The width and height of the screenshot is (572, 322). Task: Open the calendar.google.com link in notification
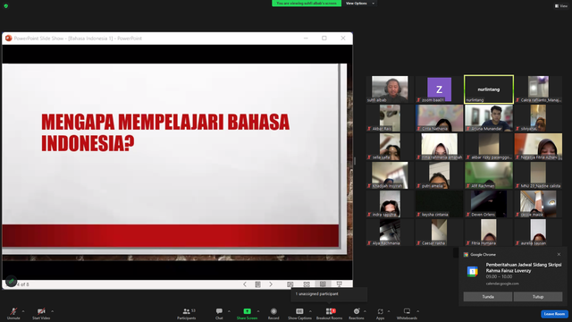(x=502, y=284)
